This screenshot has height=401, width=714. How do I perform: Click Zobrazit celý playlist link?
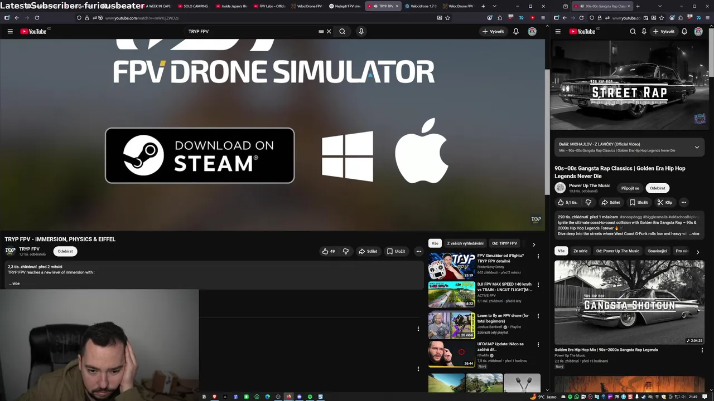493,332
